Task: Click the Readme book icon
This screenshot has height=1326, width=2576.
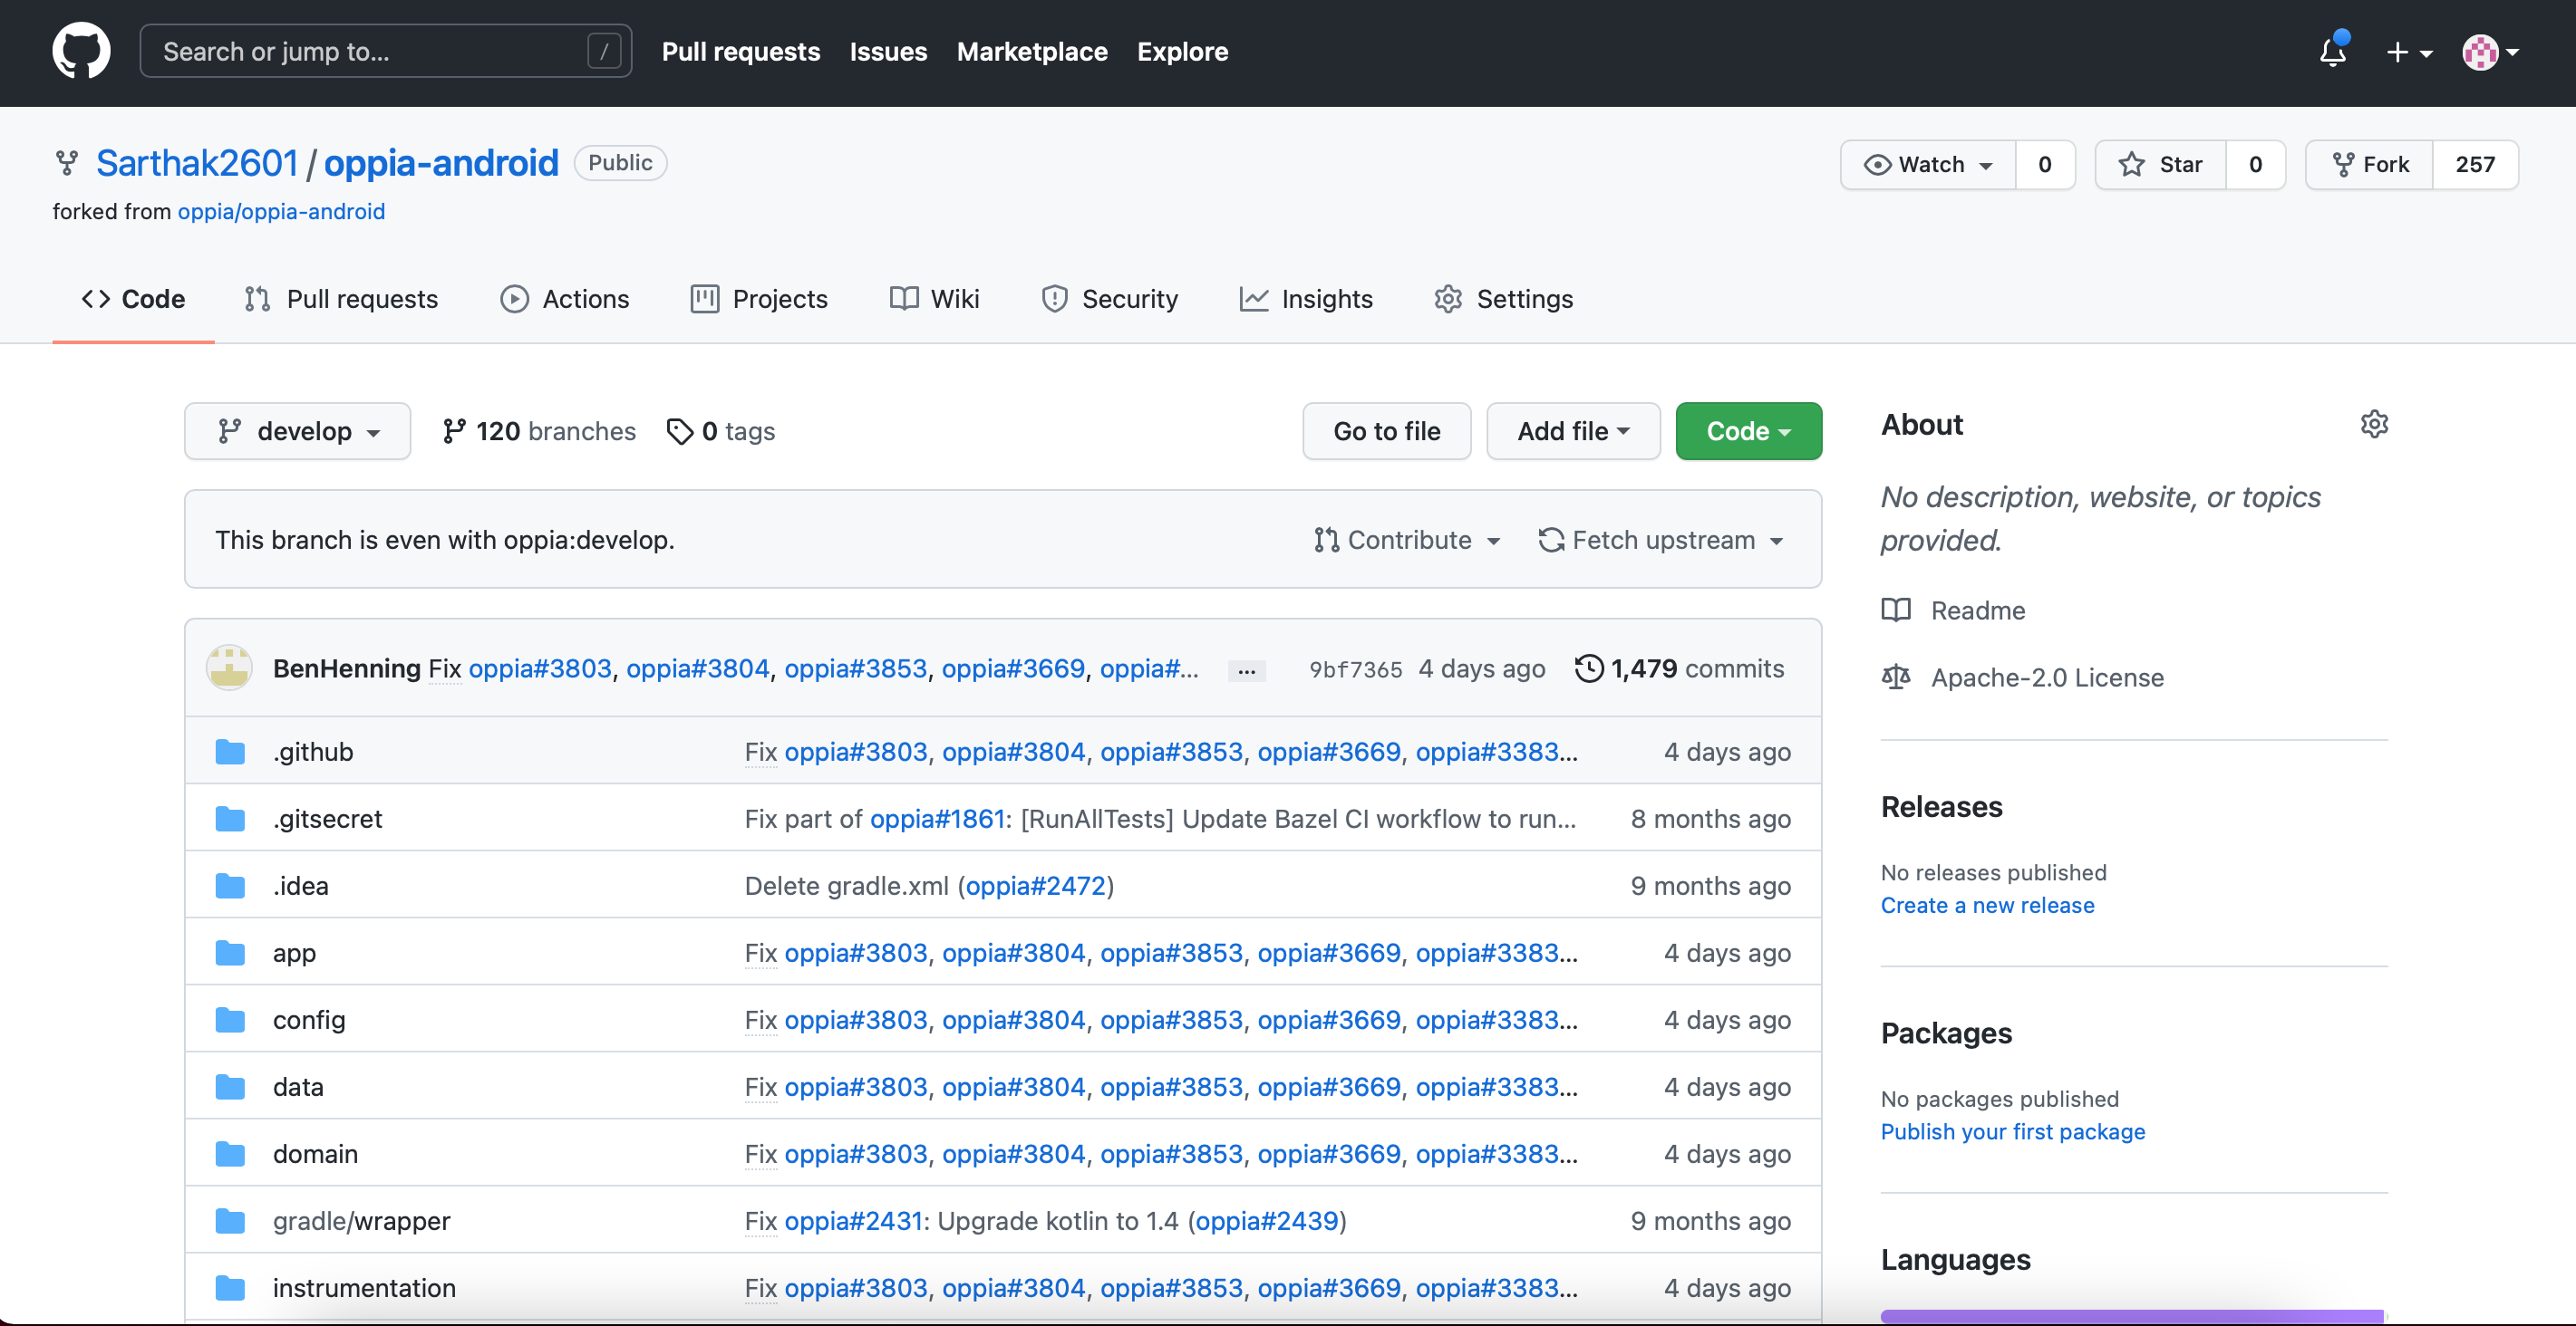Action: [x=1895, y=610]
